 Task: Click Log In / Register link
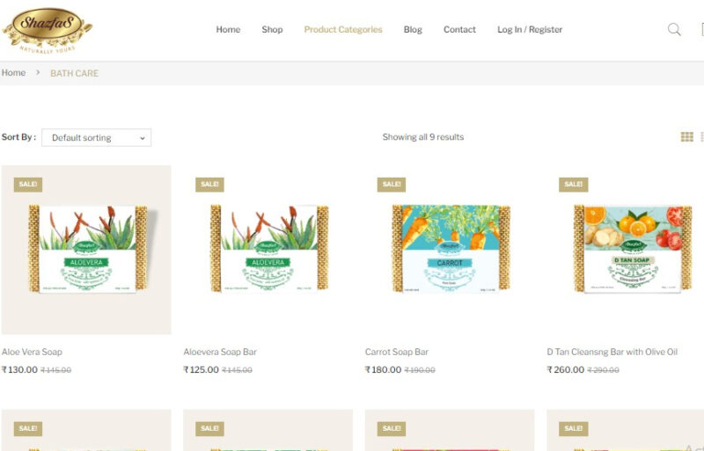click(x=530, y=30)
